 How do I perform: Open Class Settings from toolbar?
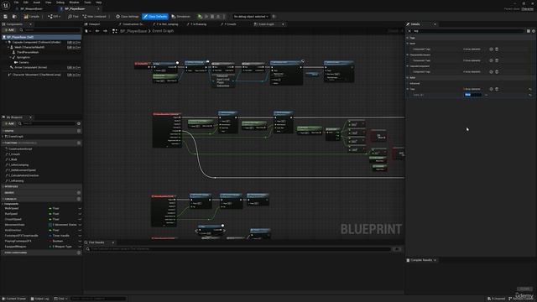pyautogui.click(x=128, y=17)
